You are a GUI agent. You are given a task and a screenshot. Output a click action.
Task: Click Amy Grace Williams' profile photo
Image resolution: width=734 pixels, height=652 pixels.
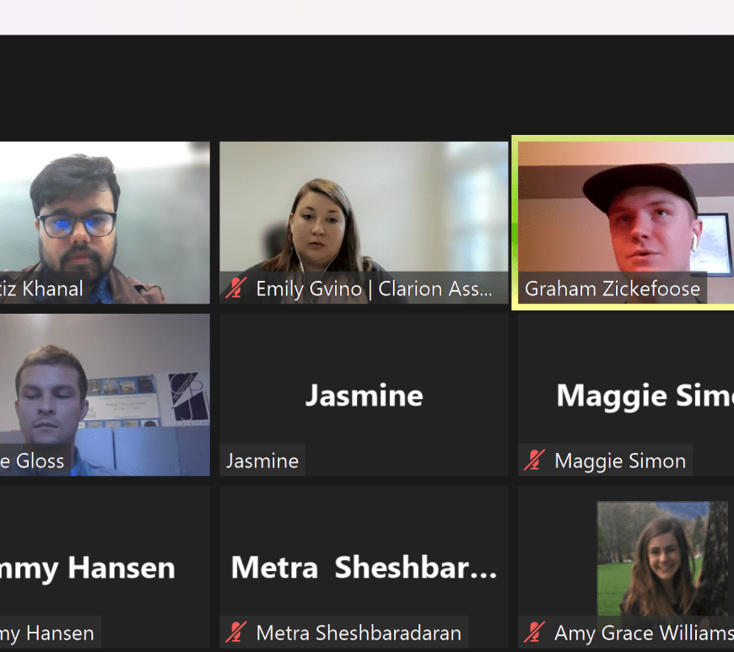pyautogui.click(x=663, y=559)
